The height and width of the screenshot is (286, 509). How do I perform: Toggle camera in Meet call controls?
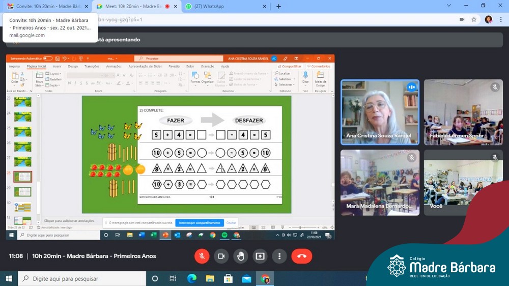coord(221,256)
